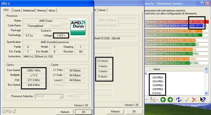This screenshot has height=115, width=211.
Task: Open the Memory tab in front CPU-Z window
Action: pos(41,11)
